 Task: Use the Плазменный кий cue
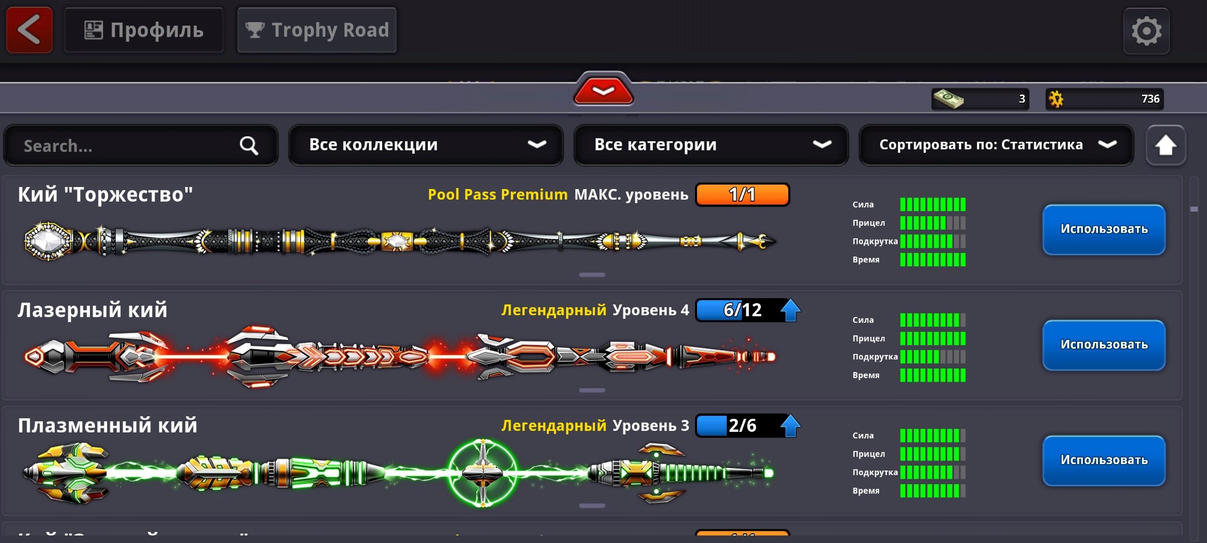1104,461
